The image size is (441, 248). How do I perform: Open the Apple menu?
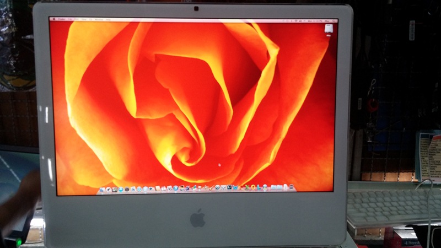pos(54,19)
